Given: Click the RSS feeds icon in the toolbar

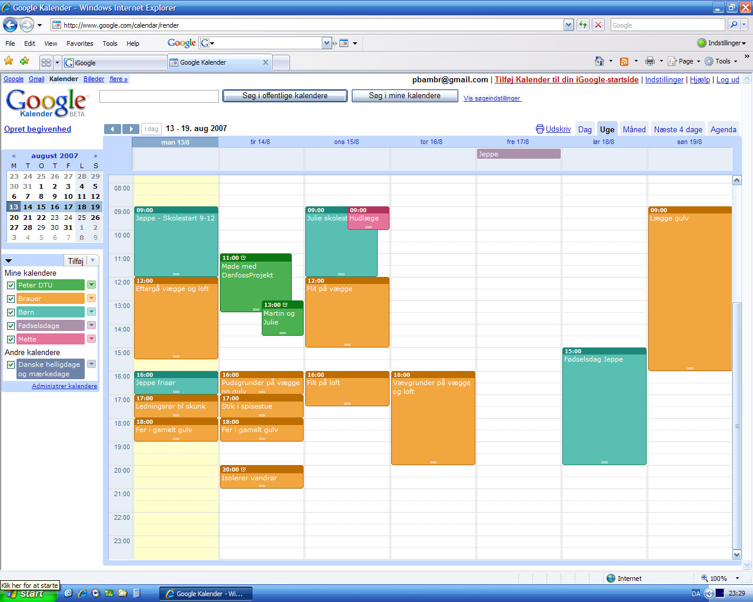Looking at the screenshot, I should click(x=624, y=61).
